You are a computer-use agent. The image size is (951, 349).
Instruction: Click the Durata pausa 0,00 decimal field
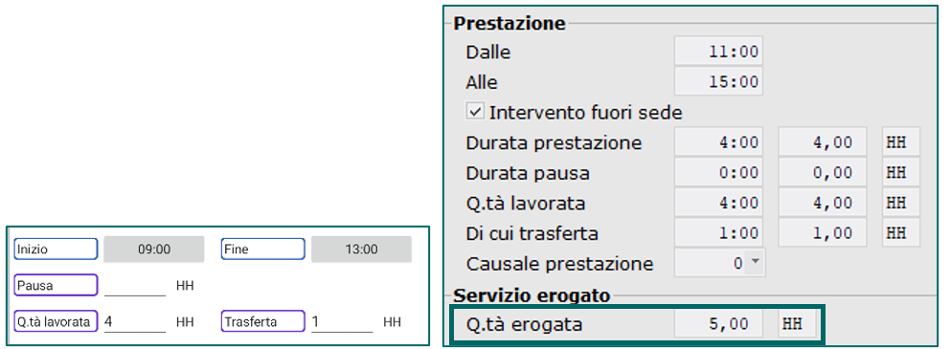pyautogui.click(x=823, y=173)
